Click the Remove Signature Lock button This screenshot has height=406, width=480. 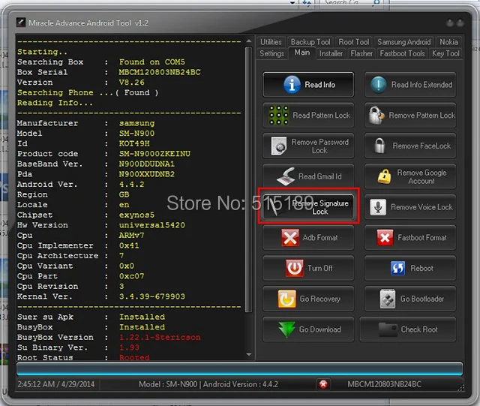308,207
